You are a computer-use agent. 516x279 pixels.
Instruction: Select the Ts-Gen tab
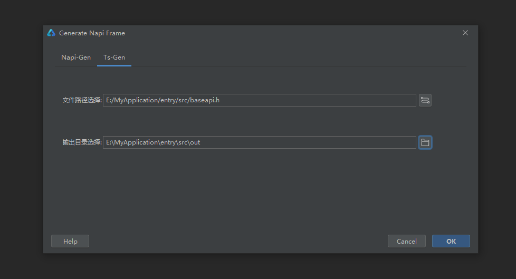pyautogui.click(x=114, y=57)
